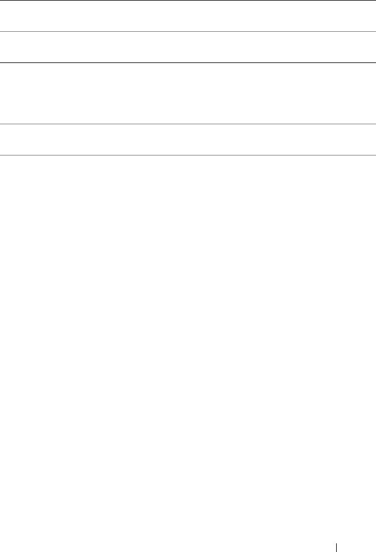The image size is (376, 552).
Task: Click the right end of the first row
Action: (x=369, y=16)
